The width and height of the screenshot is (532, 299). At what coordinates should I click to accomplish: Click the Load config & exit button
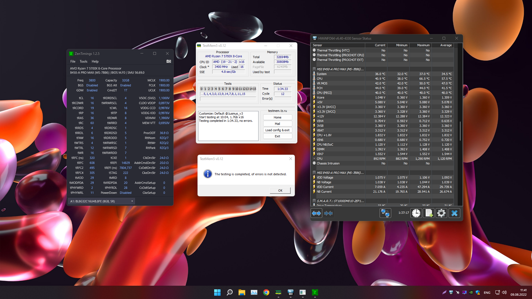click(277, 130)
